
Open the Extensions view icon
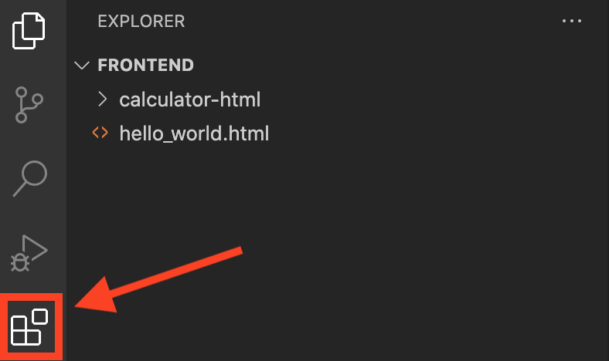click(29, 327)
